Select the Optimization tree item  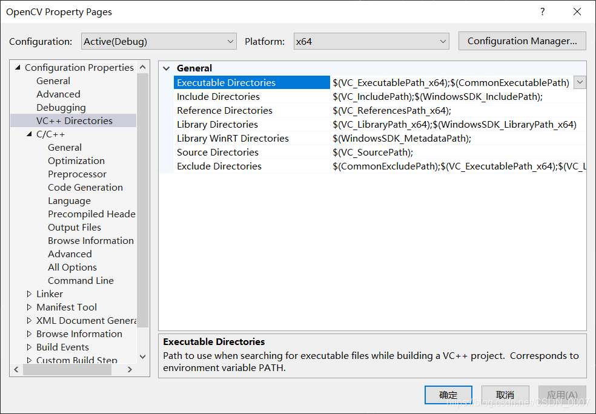pyautogui.click(x=76, y=160)
